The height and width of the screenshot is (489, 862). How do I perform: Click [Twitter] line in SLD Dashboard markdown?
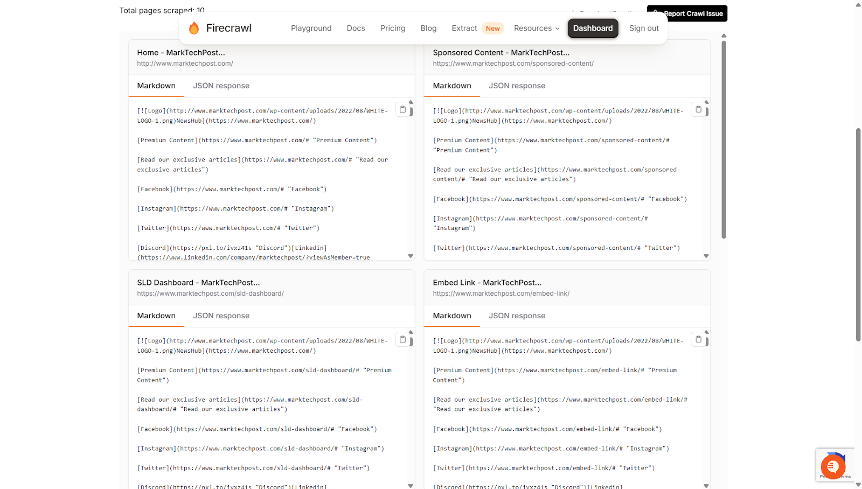[253, 468]
